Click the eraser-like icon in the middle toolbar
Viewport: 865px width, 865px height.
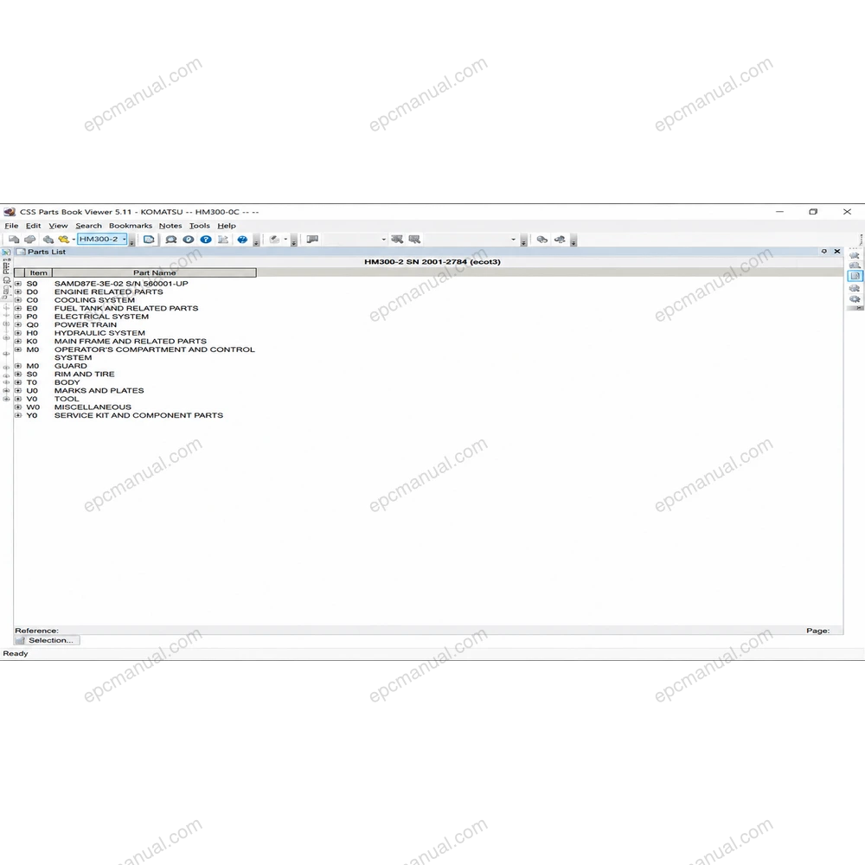pyautogui.click(x=275, y=240)
